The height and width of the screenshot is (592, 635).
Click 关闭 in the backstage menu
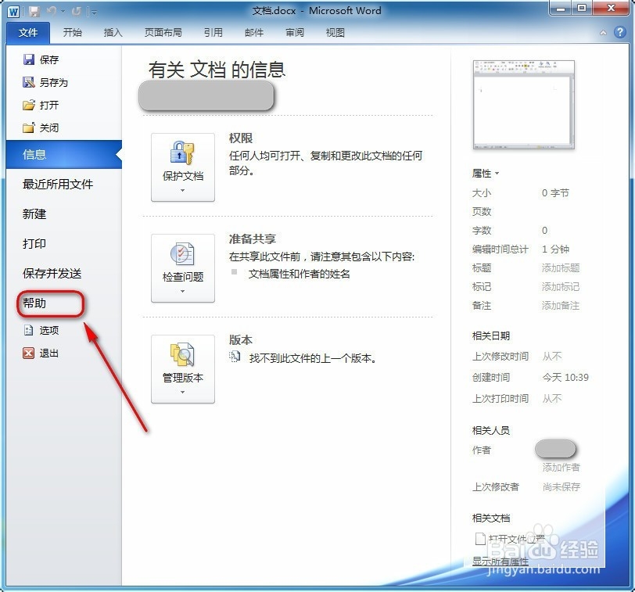click(41, 128)
